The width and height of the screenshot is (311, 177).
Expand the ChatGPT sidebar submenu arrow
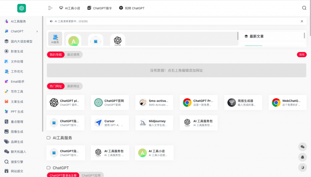coord(37,32)
